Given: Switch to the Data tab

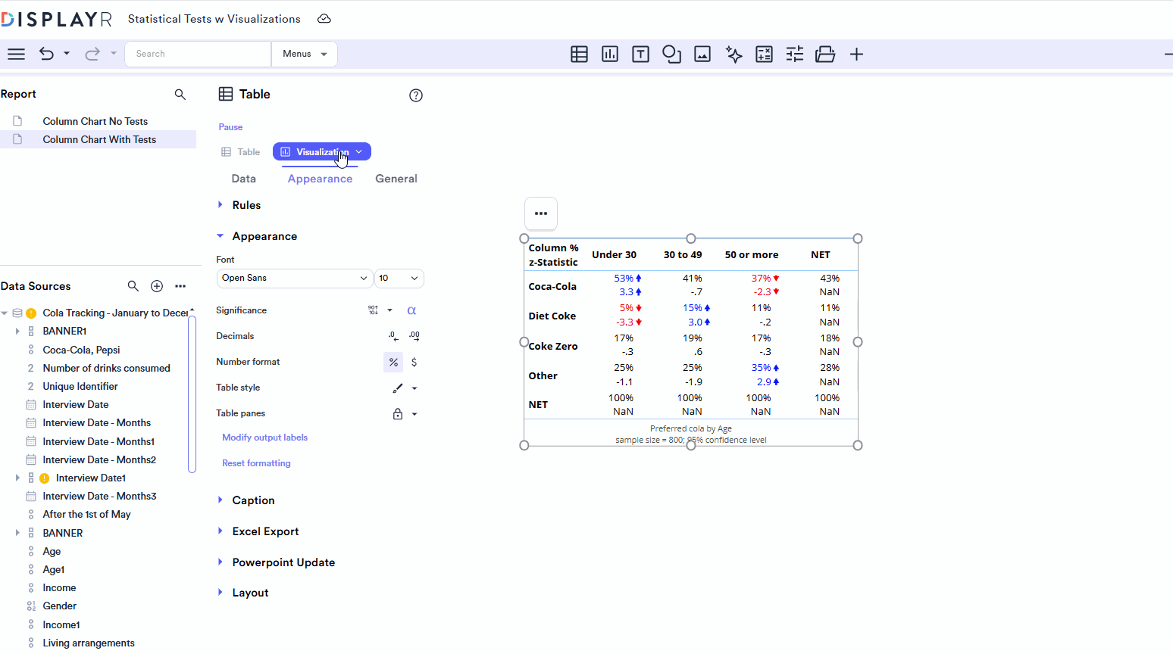Looking at the screenshot, I should pos(244,179).
